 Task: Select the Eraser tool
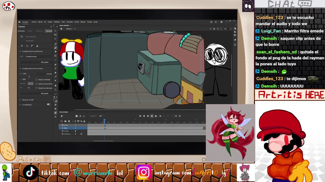pyautogui.click(x=56, y=52)
